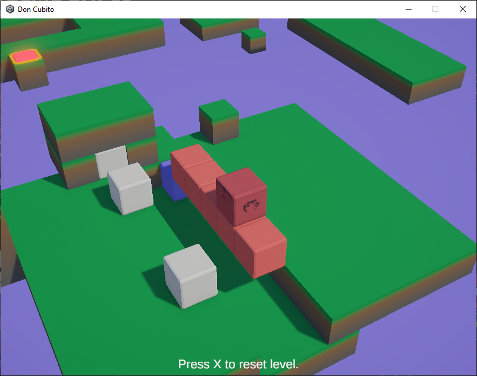Image resolution: width=477 pixels, height=376 pixels.
Task: Click the "Press X to reset level." text
Action: tap(238, 364)
